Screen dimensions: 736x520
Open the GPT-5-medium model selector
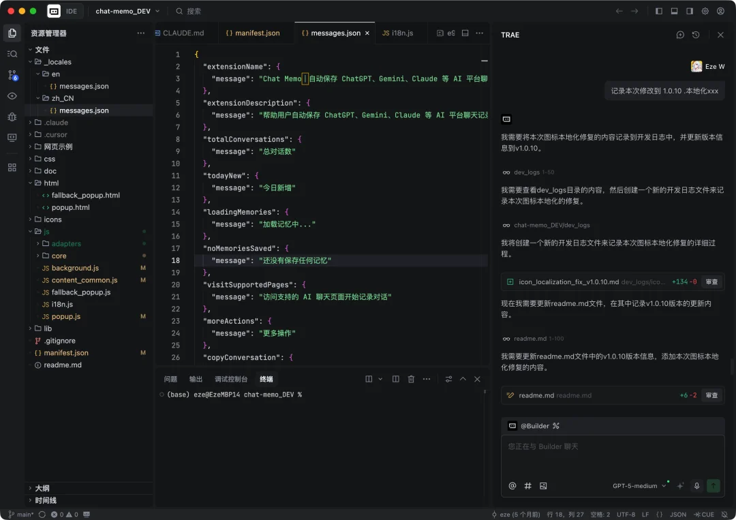(634, 486)
